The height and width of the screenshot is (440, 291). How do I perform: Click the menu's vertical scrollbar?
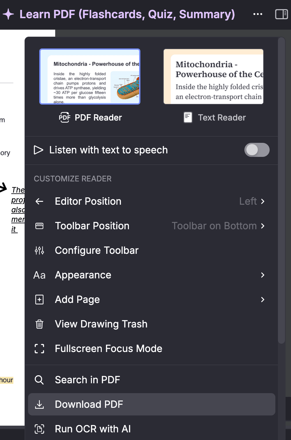pyautogui.click(x=281, y=191)
